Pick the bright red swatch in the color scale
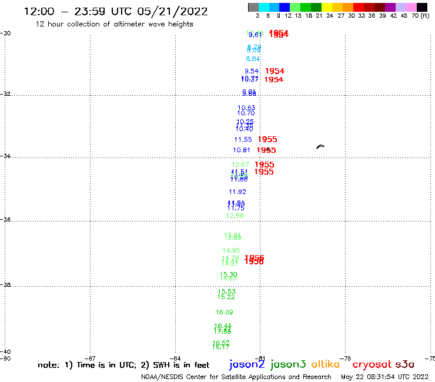435x382 pixels. [359, 7]
